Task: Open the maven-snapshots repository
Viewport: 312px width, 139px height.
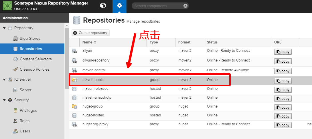Action: 191,98
